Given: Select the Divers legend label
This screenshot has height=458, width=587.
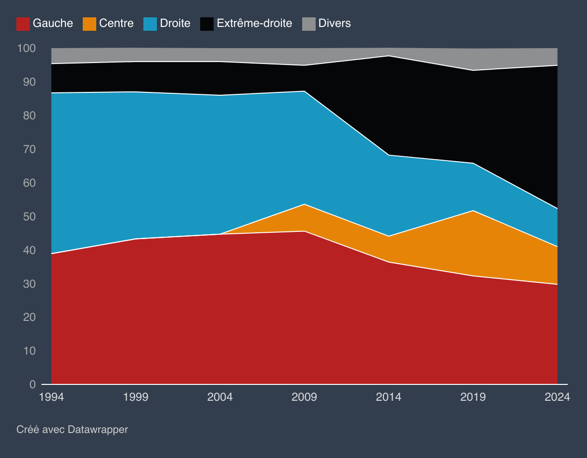Looking at the screenshot, I should 334,23.
